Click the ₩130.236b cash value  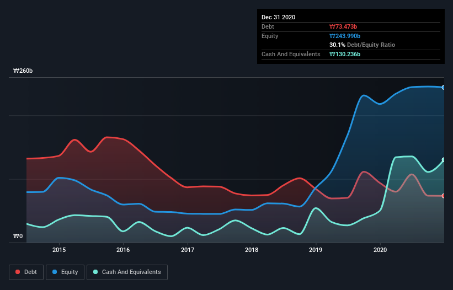click(x=345, y=54)
